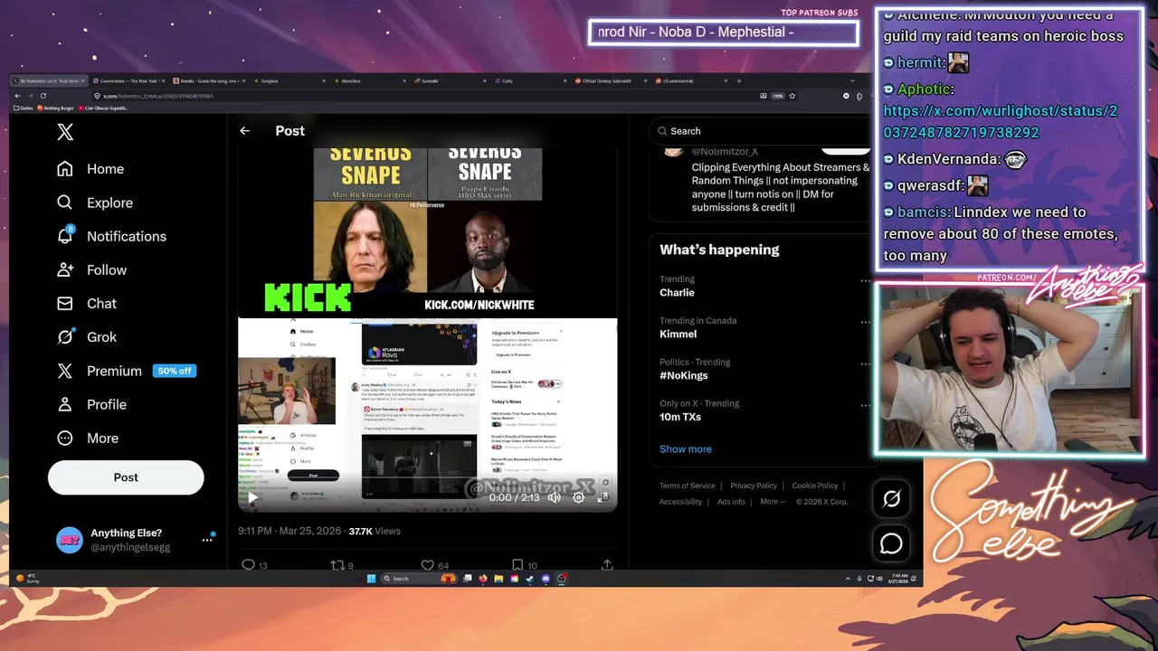Open more options for Charlie trend
1158x651 pixels.
click(865, 281)
